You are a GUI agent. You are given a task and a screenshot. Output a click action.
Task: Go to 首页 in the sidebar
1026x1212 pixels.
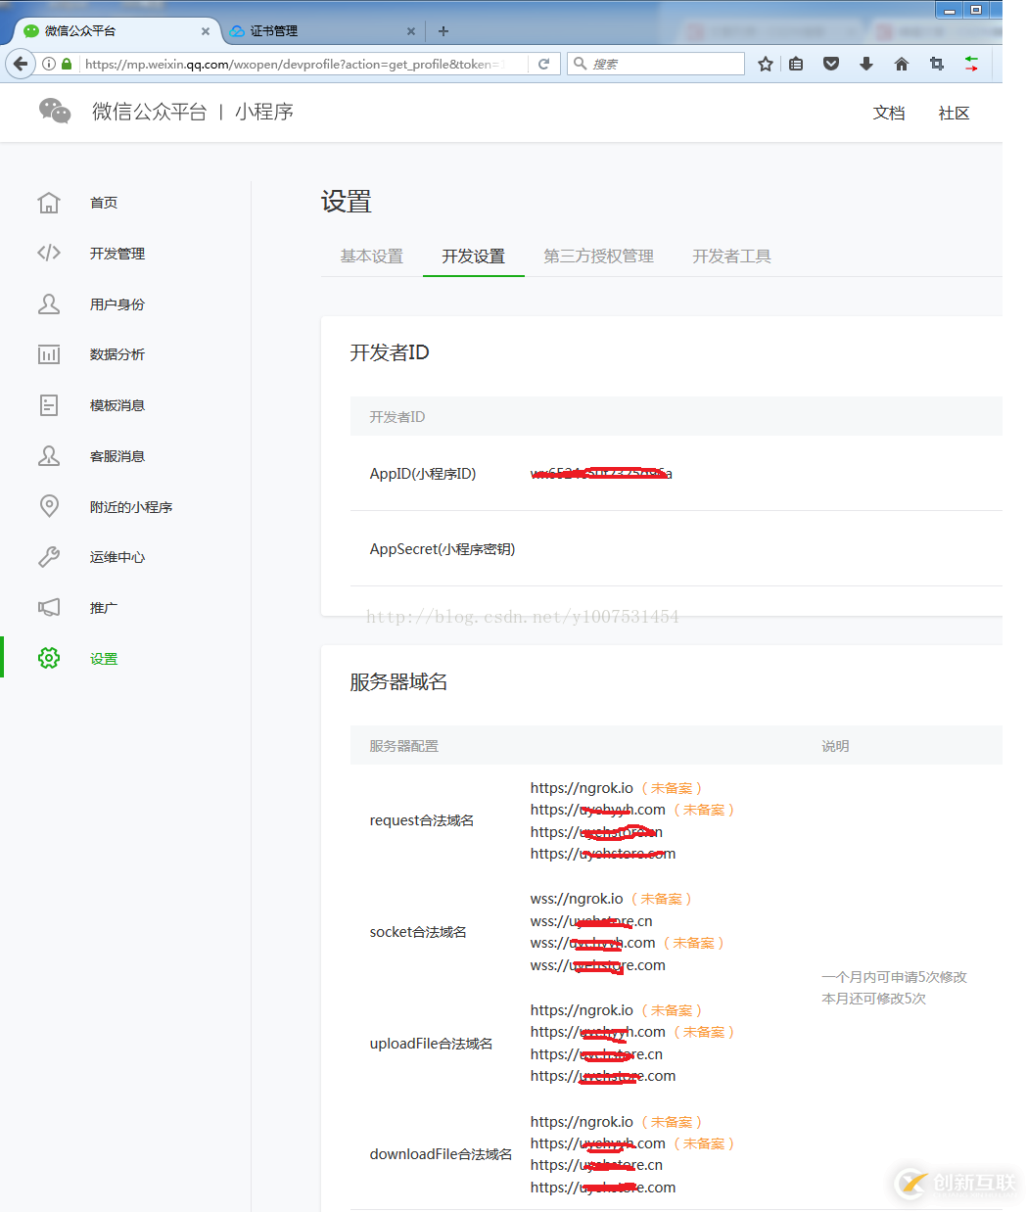pyautogui.click(x=104, y=203)
